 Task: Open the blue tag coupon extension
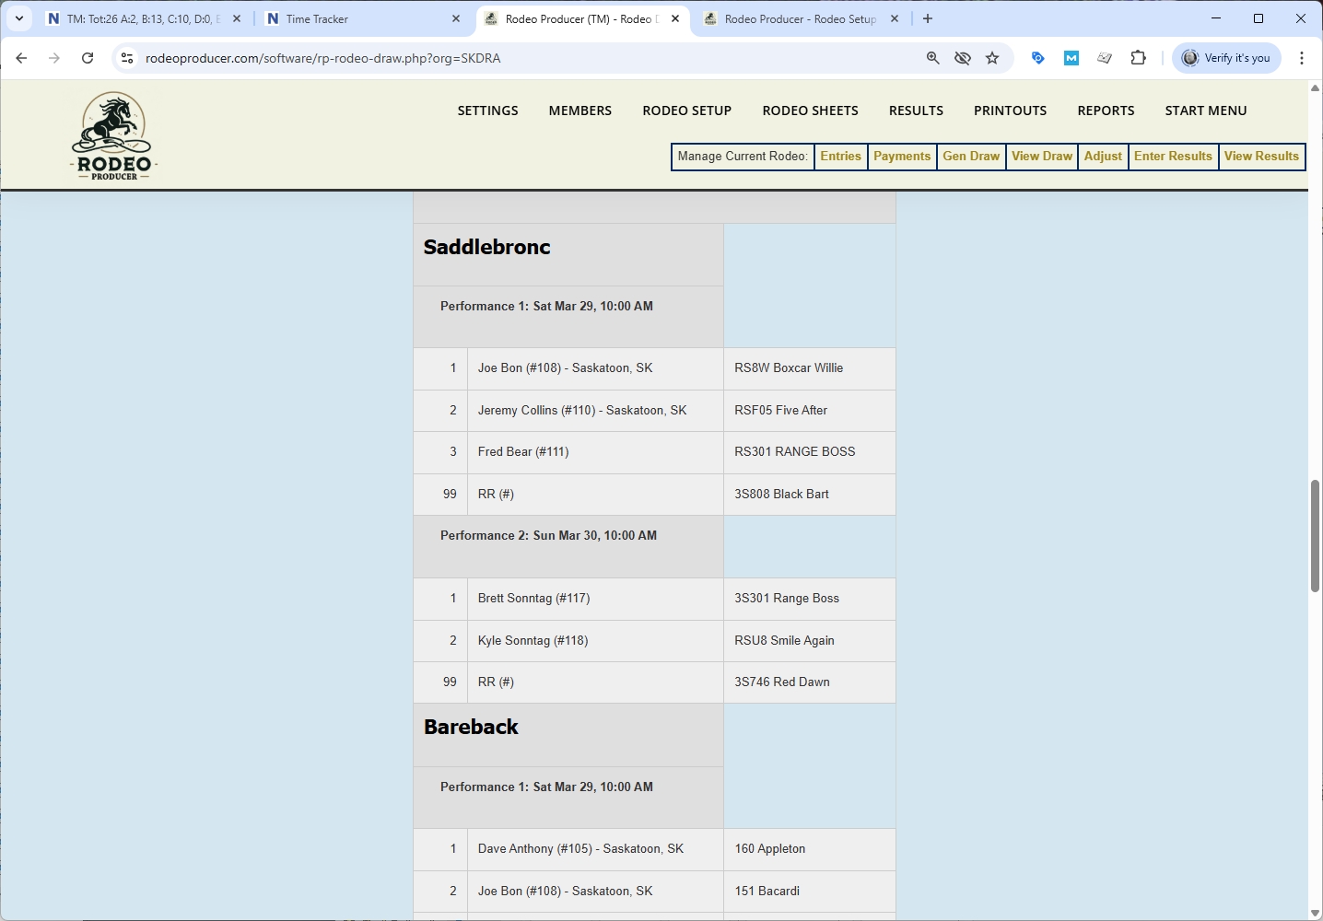point(1037,57)
